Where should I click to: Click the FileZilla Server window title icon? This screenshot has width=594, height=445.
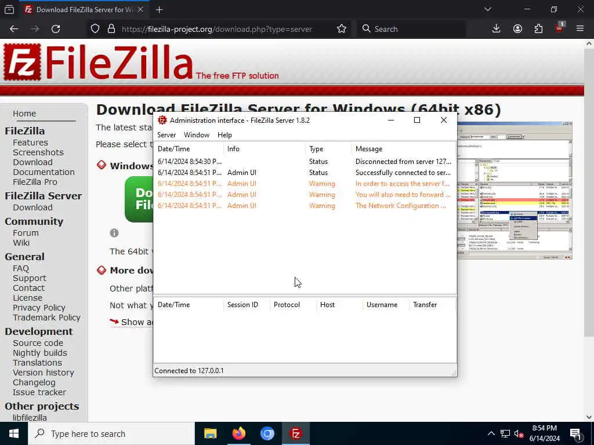pos(162,121)
